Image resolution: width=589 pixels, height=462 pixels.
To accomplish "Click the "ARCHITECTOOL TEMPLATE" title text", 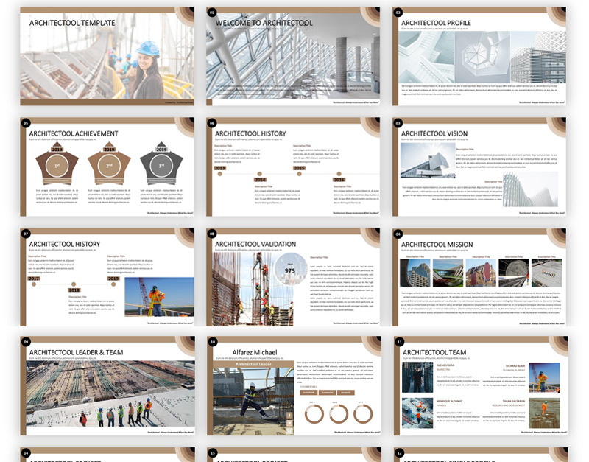I will coord(72,23).
